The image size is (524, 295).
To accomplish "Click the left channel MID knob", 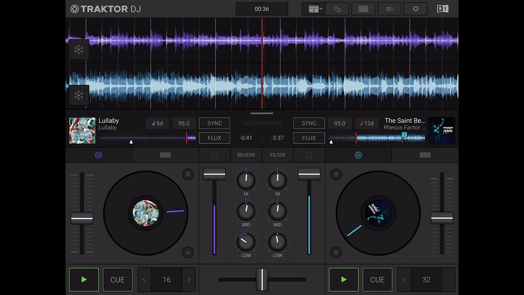I will (x=246, y=211).
